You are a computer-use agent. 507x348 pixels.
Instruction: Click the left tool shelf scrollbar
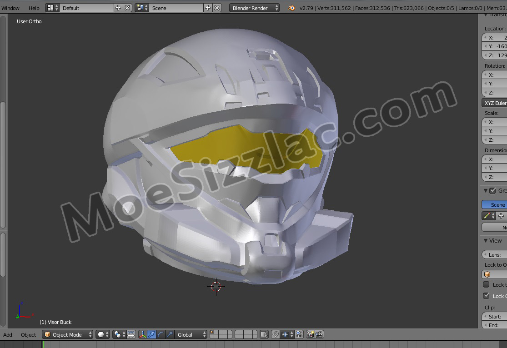pos(3,165)
